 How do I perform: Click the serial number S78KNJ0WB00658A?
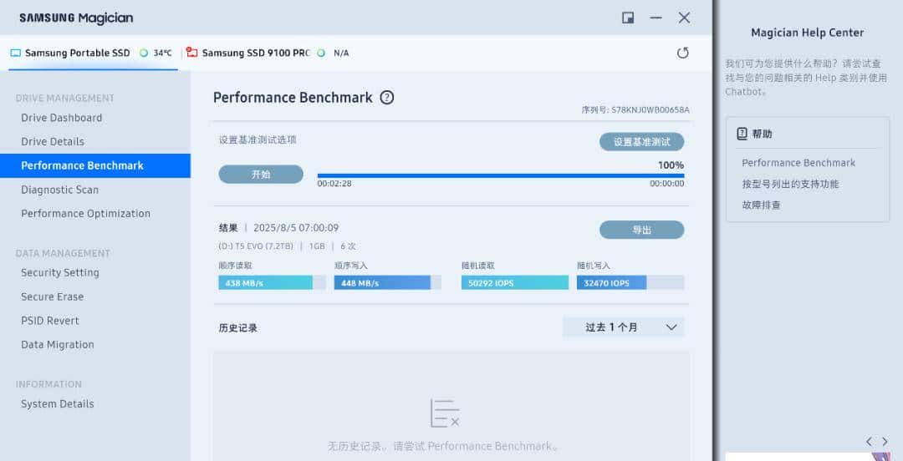[x=650, y=109]
